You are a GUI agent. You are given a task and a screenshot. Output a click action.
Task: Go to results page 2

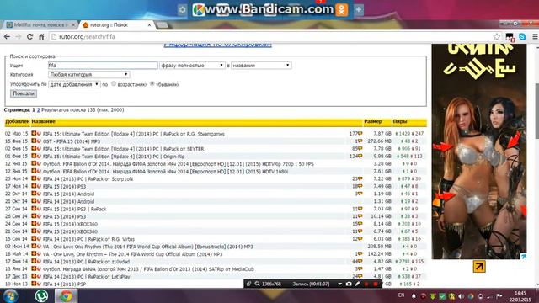coord(39,110)
